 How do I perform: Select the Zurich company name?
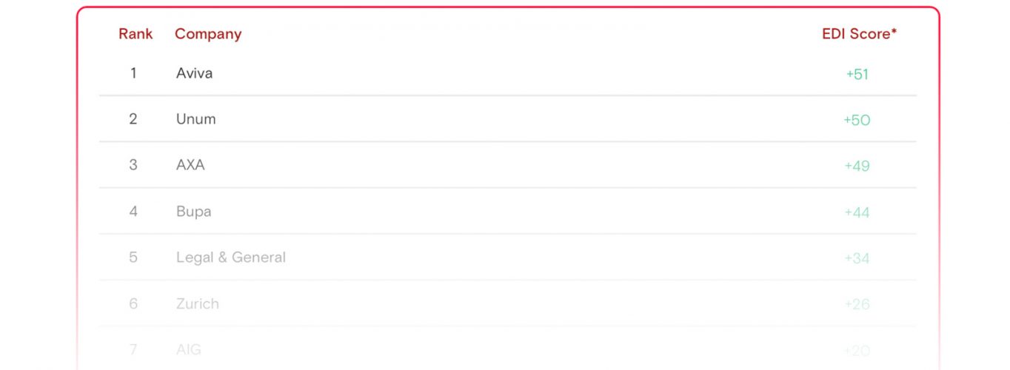[198, 303]
